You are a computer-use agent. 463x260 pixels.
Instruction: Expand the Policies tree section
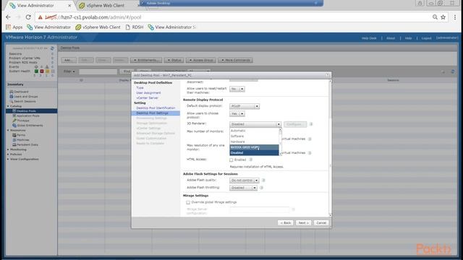[x=8, y=154]
